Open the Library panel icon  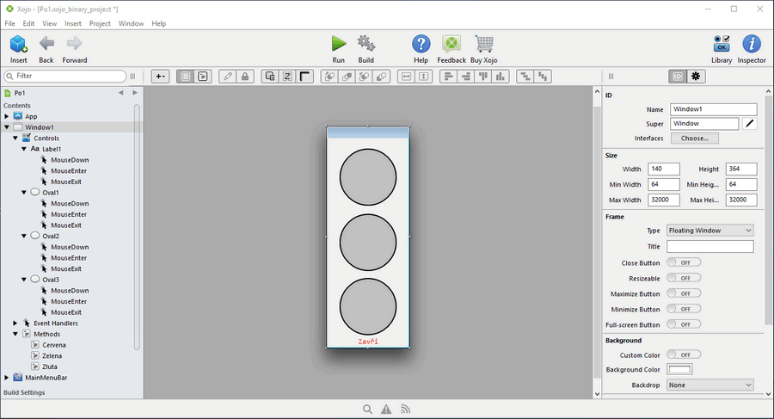click(x=722, y=44)
